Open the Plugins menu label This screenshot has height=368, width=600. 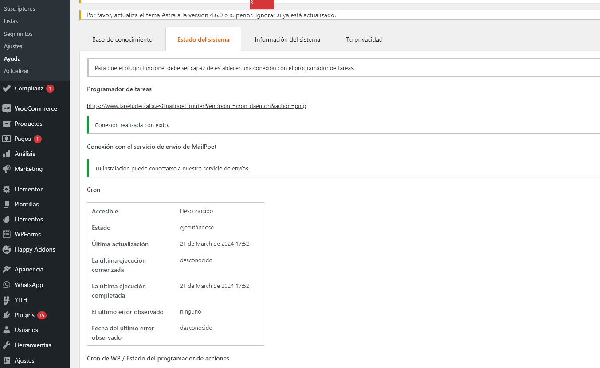24,315
